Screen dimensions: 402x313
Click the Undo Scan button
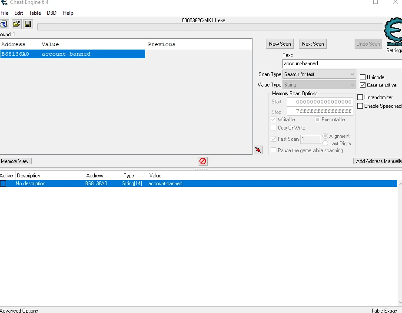tap(368, 44)
